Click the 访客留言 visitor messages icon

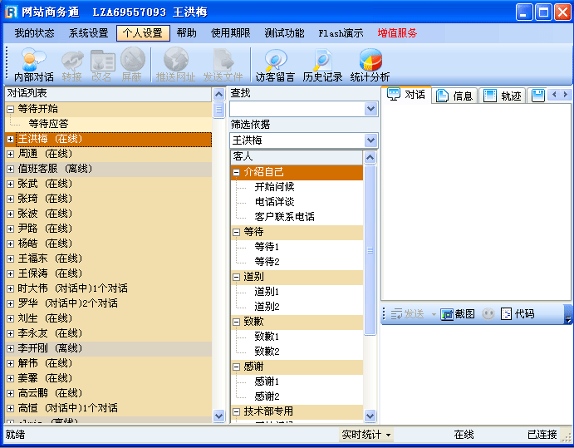tap(274, 65)
